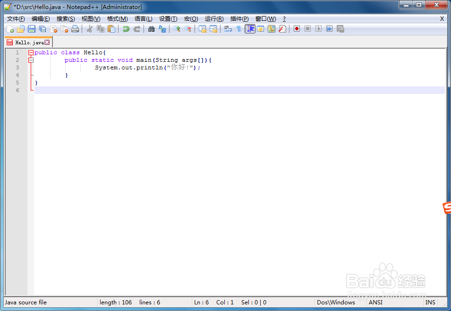The image size is (451, 311).
Task: Toggle the indent guide icon
Action: click(250, 29)
